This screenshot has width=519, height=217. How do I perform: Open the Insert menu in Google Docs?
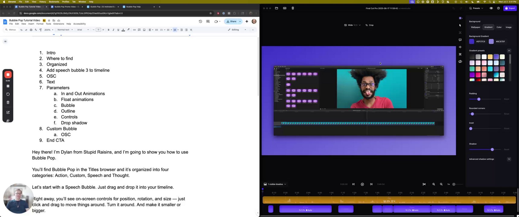point(31,24)
